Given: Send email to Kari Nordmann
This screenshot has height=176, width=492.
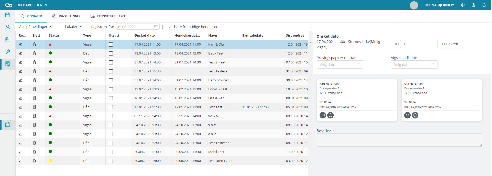Looking at the screenshot, I should (x=323, y=115).
